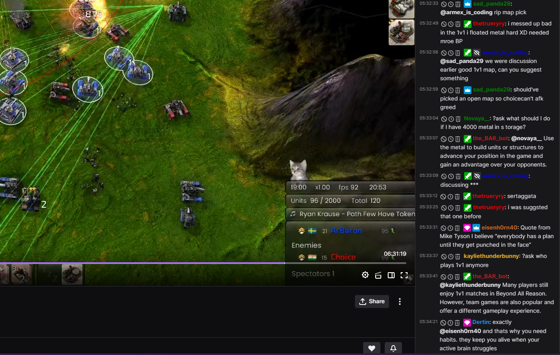Image resolution: width=560 pixels, height=355 pixels.
Task: Click the @kayliethunderbunny mention in the bot reply
Action: click(x=470, y=285)
